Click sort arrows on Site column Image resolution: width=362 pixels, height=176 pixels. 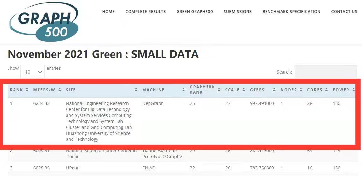click(136, 90)
